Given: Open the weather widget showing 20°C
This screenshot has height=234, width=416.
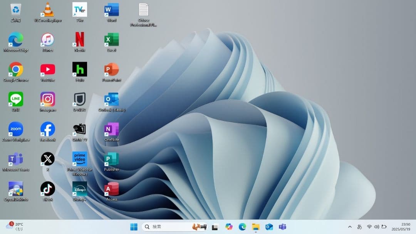Looking at the screenshot, I should pos(15,226).
